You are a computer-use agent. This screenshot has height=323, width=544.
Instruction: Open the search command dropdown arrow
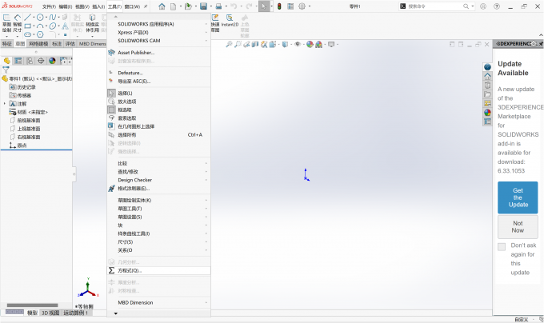coord(473,6)
